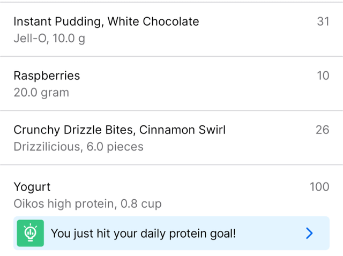Click the Yogurt title label
This screenshot has height=256, width=343.
coord(32,187)
